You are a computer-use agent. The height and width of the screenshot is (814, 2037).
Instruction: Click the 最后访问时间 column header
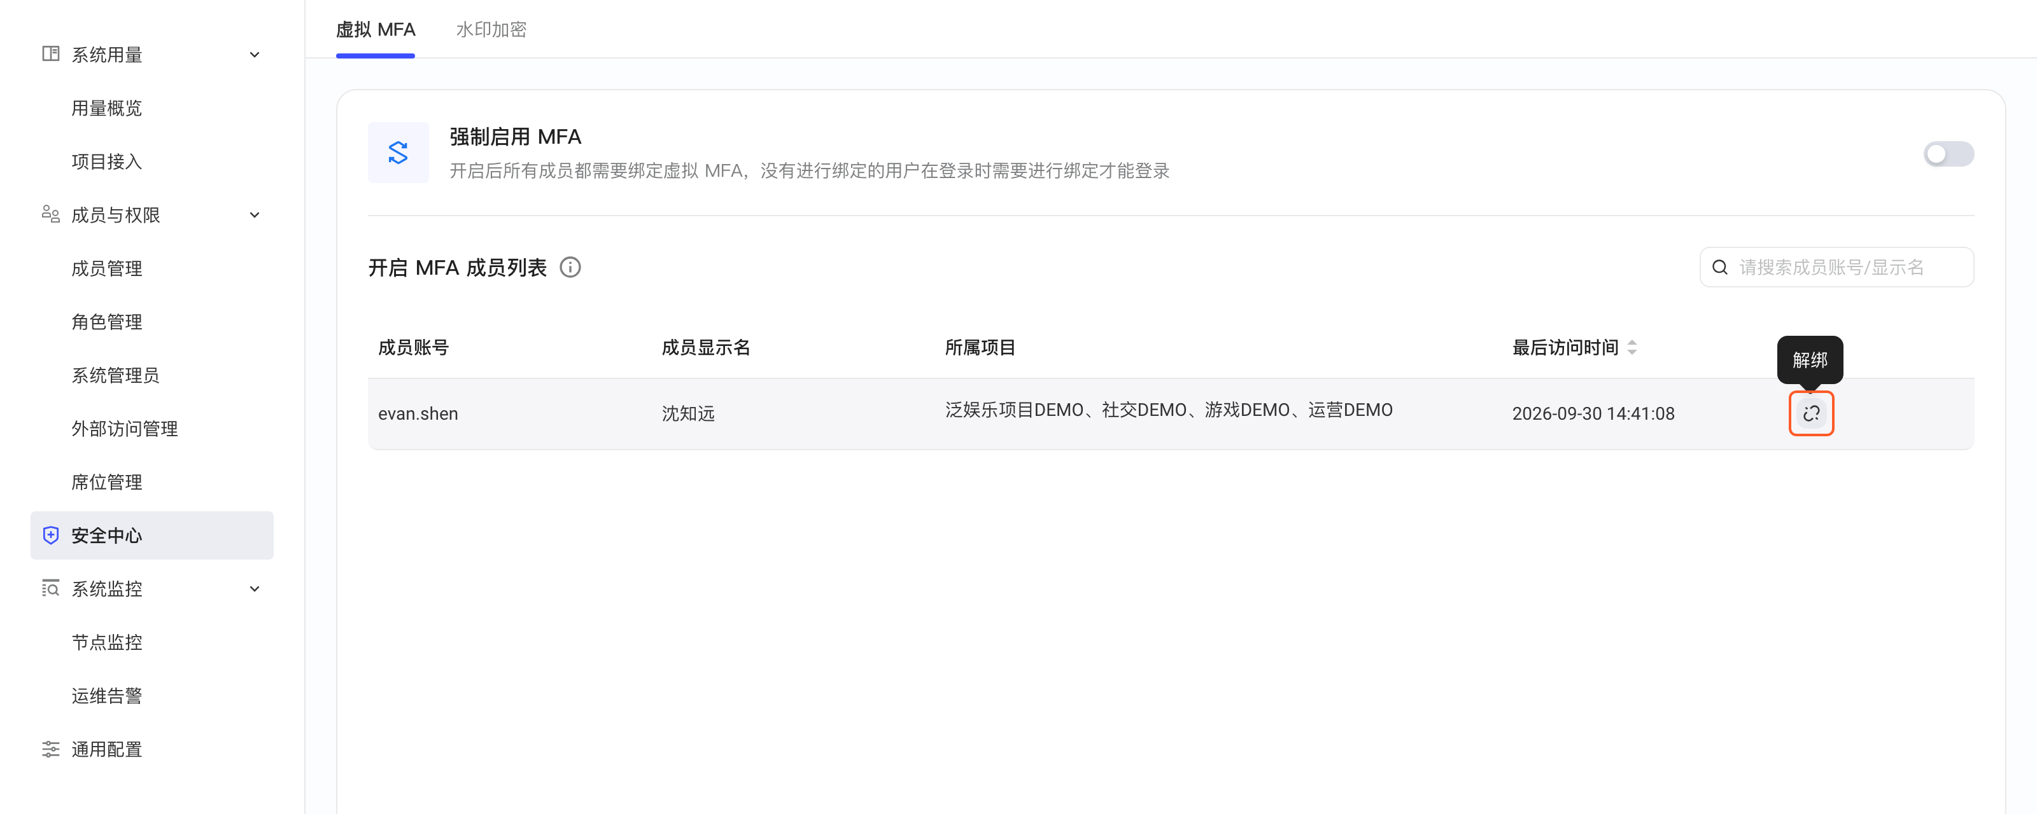click(x=1565, y=348)
